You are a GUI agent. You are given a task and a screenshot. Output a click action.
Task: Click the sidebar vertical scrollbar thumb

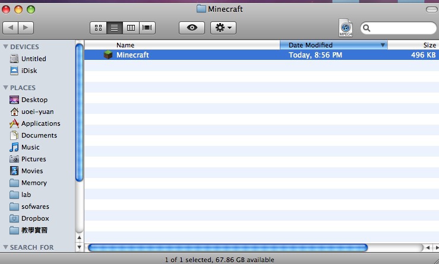point(79,113)
